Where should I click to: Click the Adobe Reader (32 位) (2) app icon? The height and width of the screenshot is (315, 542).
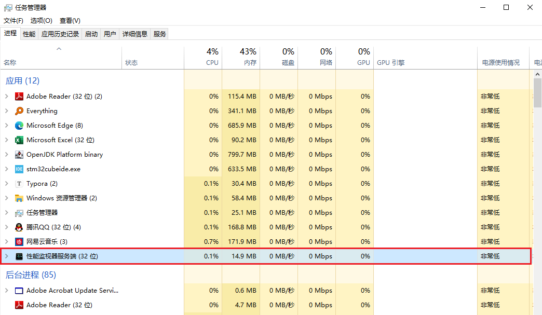19,97
